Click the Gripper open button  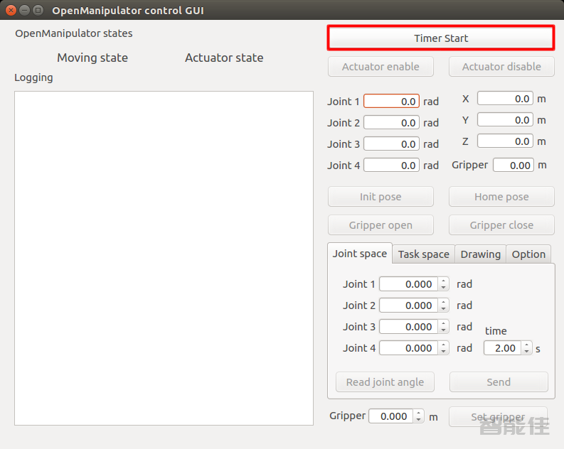(x=381, y=225)
